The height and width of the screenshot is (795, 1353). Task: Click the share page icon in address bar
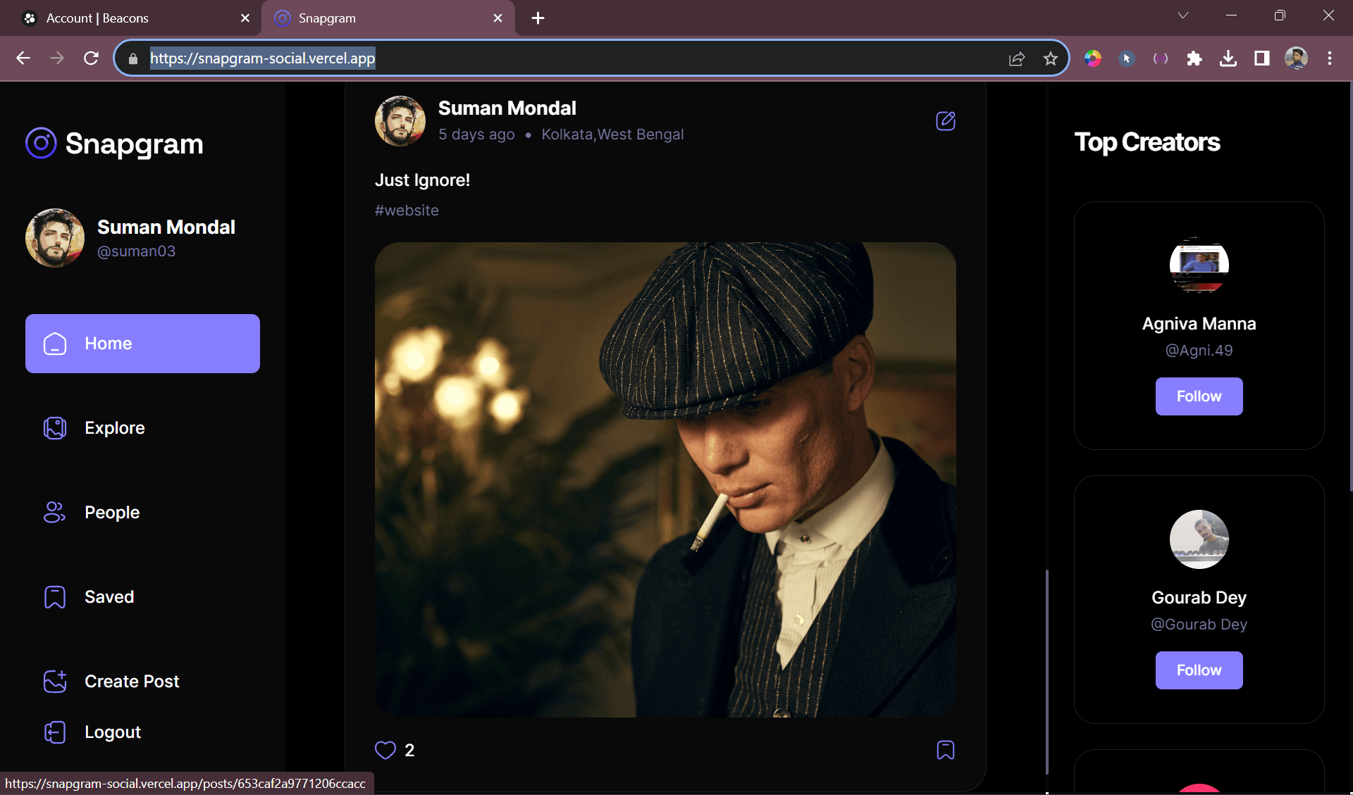click(1017, 58)
